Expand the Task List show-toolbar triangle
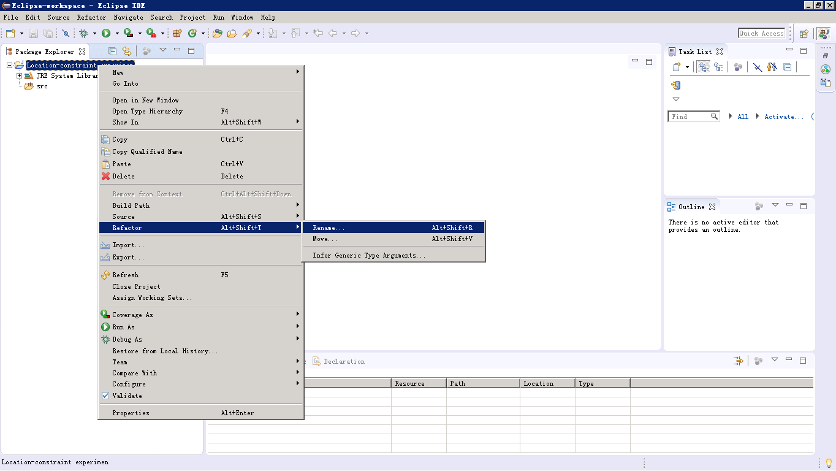The image size is (836, 471). click(x=676, y=99)
